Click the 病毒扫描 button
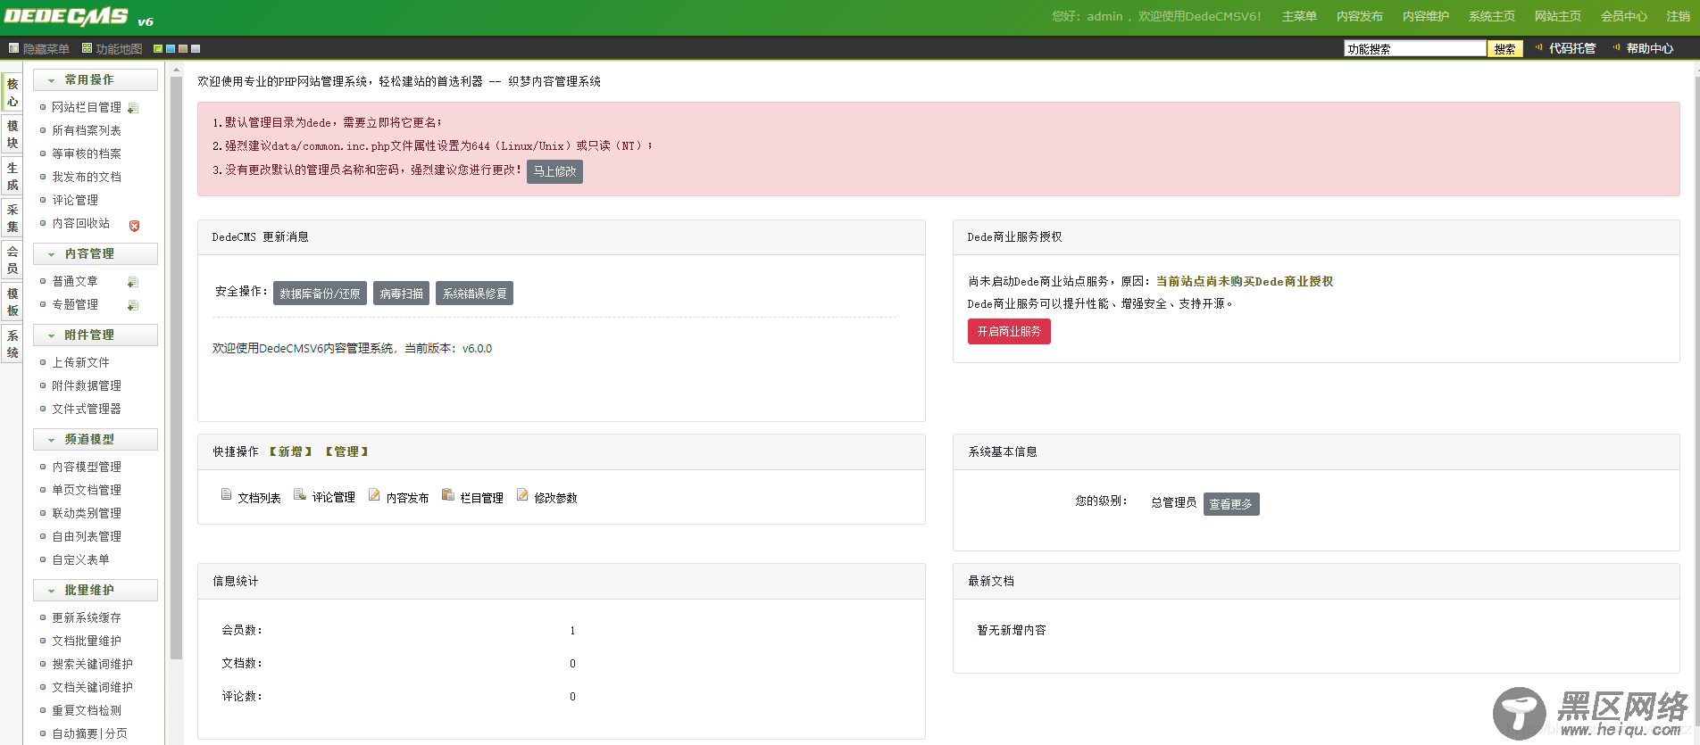 401,293
